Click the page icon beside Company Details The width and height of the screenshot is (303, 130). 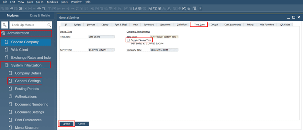pyautogui.click(x=10, y=73)
